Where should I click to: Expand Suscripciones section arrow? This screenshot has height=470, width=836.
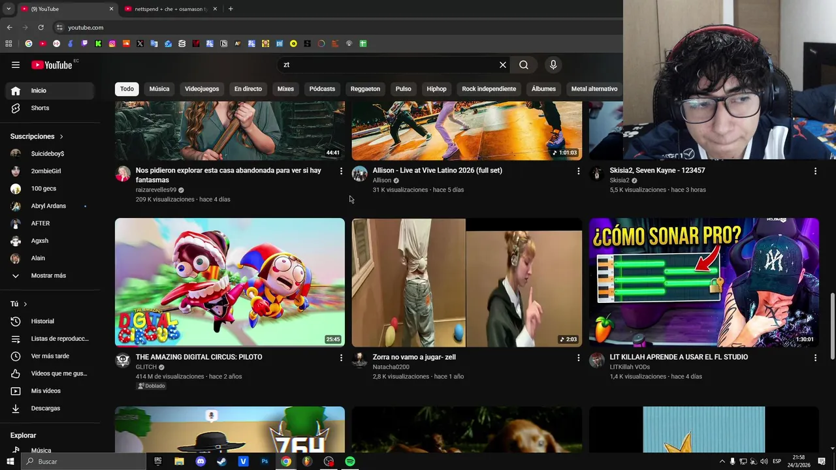tap(61, 136)
